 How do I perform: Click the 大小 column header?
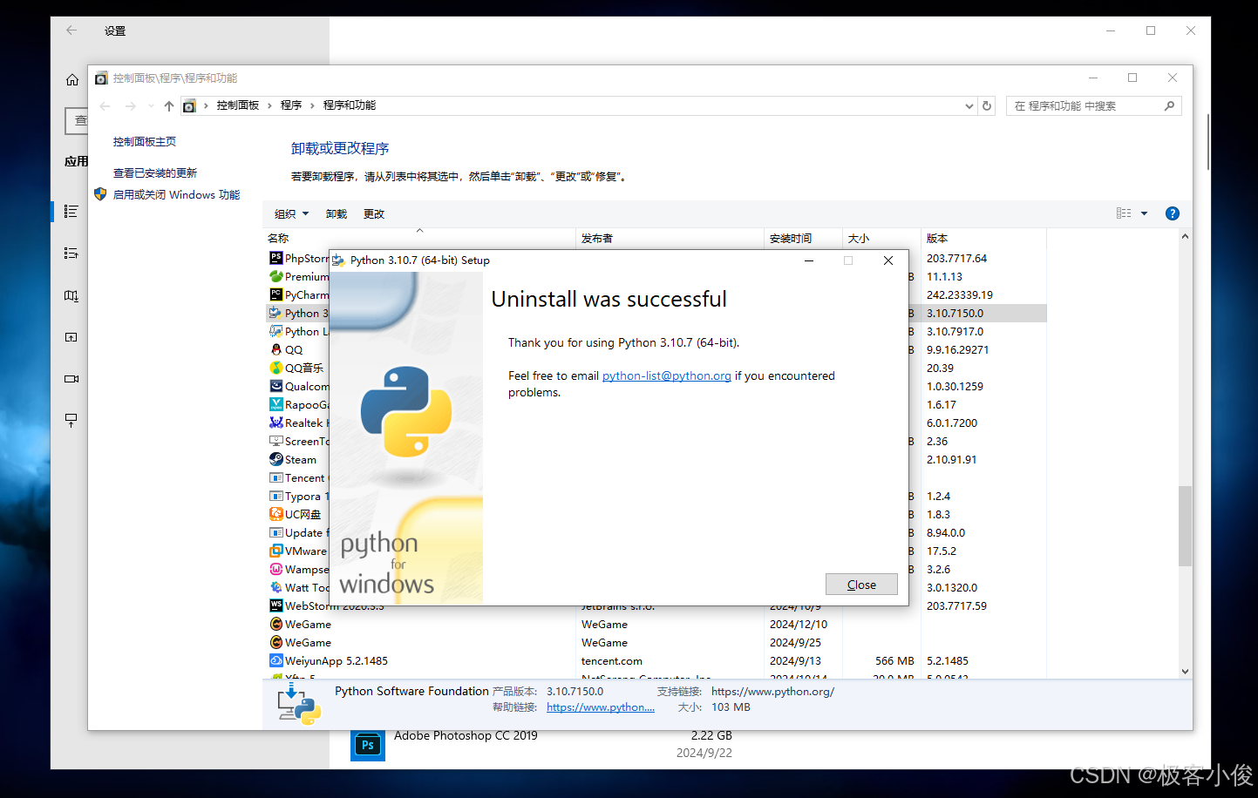881,238
